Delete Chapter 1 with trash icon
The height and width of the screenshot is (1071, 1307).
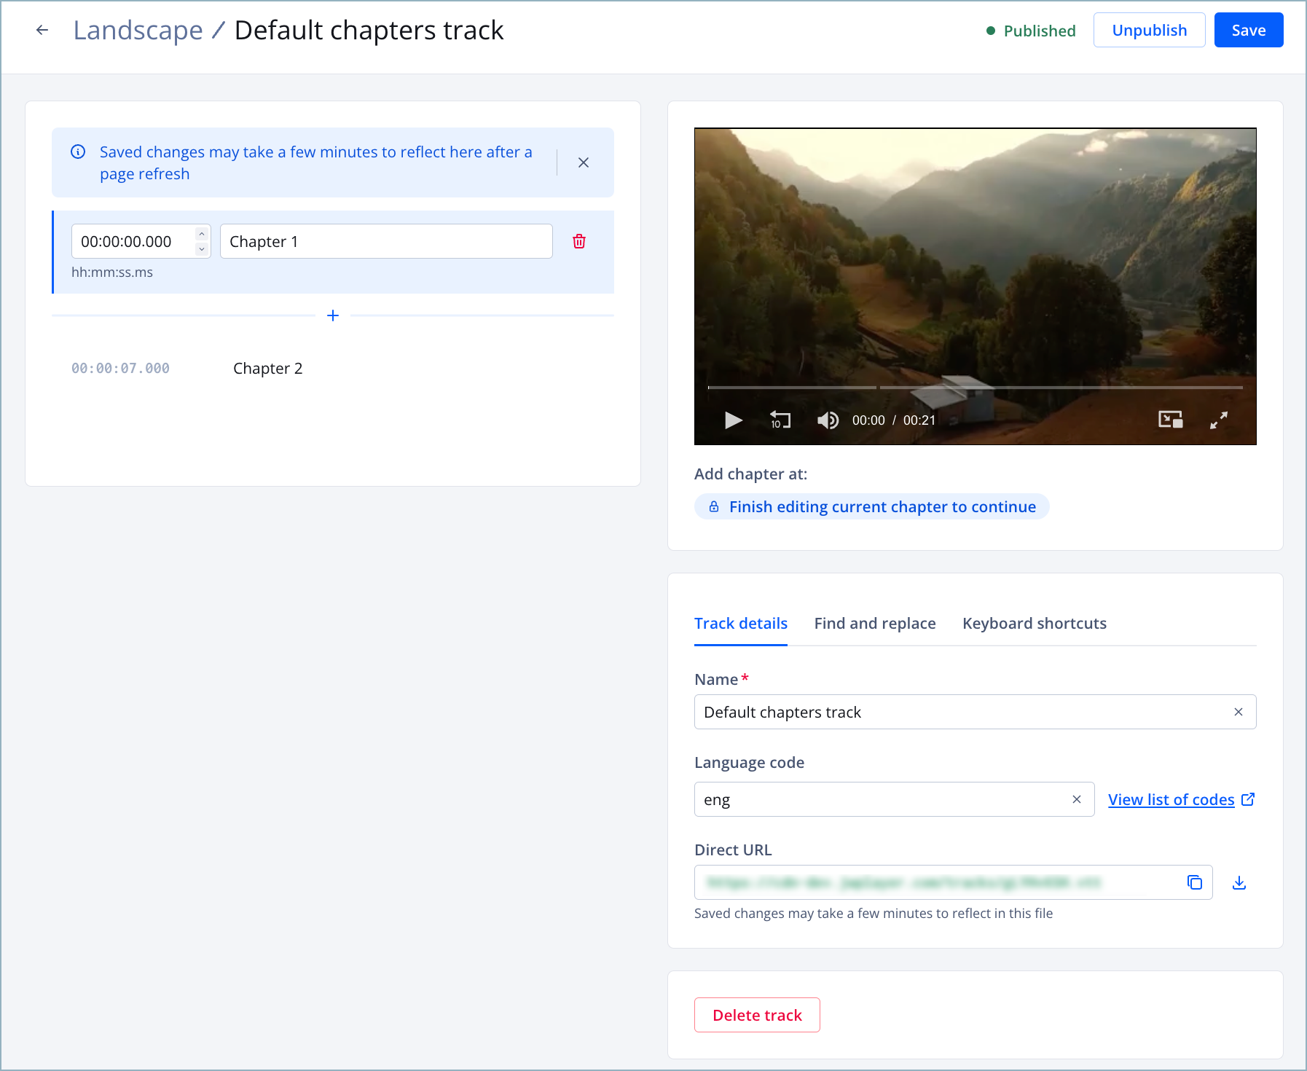pyautogui.click(x=579, y=241)
